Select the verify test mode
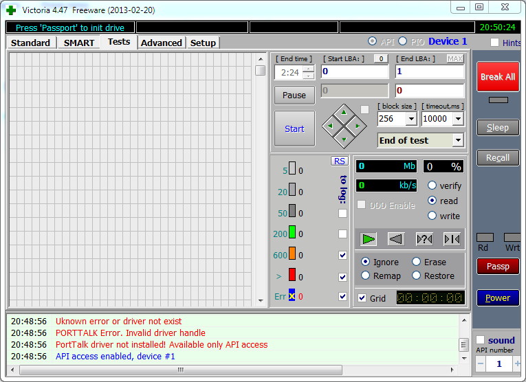Viewport: 526px width, 382px height. click(x=432, y=186)
